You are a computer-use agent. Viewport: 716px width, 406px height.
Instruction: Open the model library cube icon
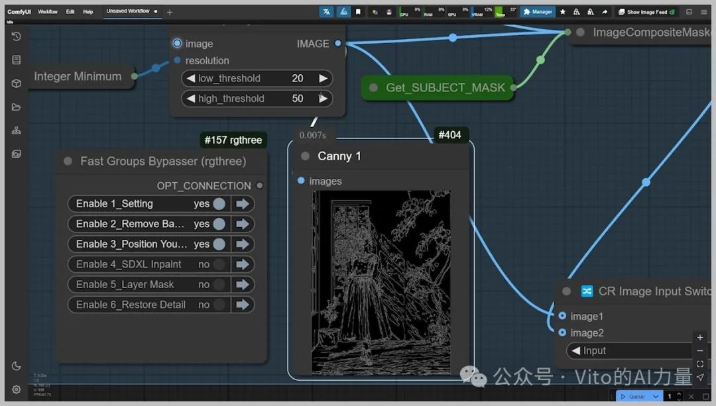[x=17, y=83]
